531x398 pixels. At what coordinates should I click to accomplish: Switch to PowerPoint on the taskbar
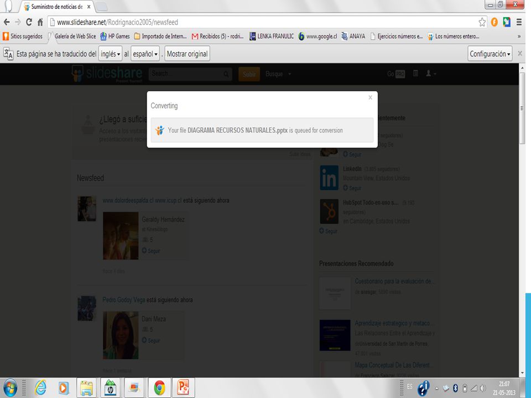(x=183, y=388)
